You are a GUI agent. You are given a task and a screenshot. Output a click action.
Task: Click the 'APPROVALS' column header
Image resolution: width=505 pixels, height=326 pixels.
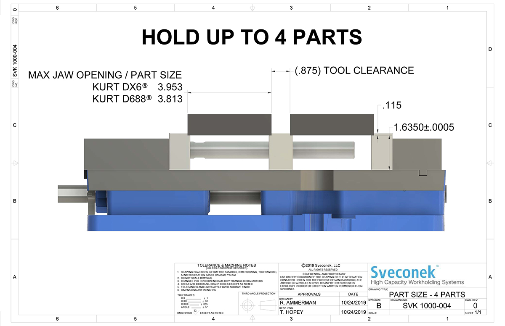click(309, 294)
